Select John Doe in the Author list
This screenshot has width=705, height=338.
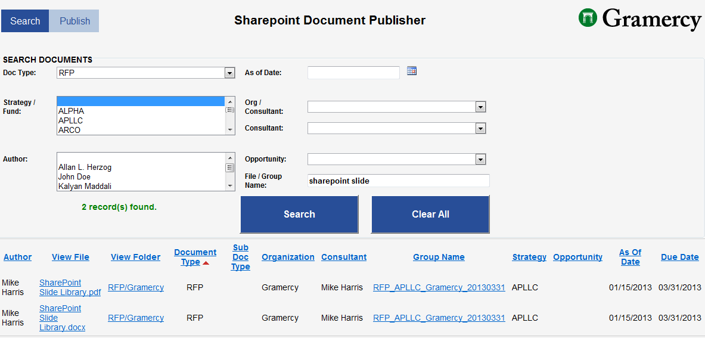coord(141,177)
